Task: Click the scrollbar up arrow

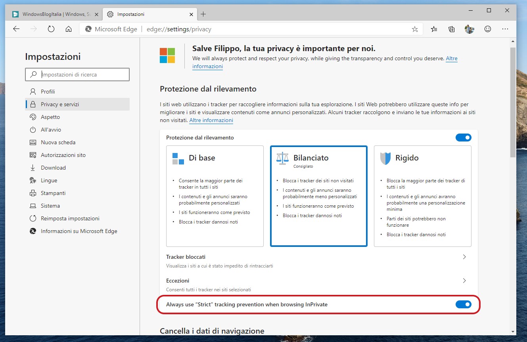Action: tap(513, 41)
